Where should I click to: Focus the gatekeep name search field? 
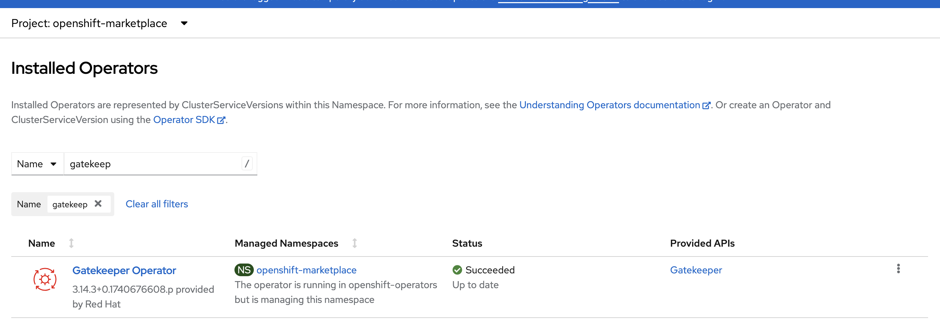[153, 164]
